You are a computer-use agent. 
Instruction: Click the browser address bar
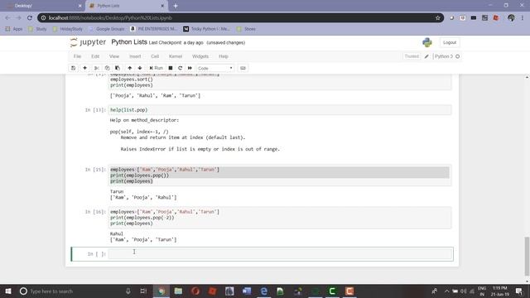point(240,18)
